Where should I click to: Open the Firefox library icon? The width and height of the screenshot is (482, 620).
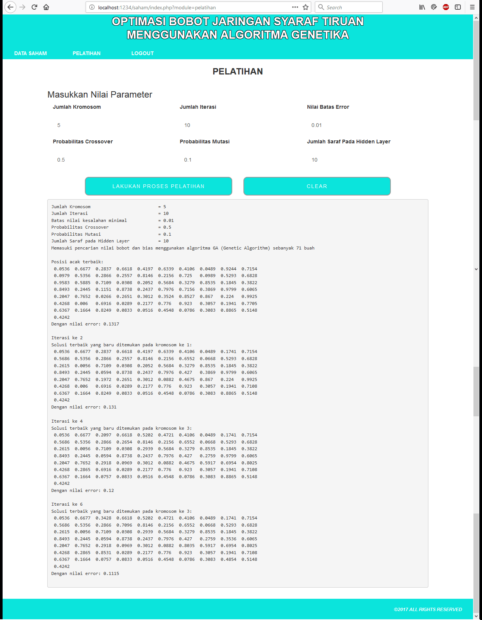[422, 7]
